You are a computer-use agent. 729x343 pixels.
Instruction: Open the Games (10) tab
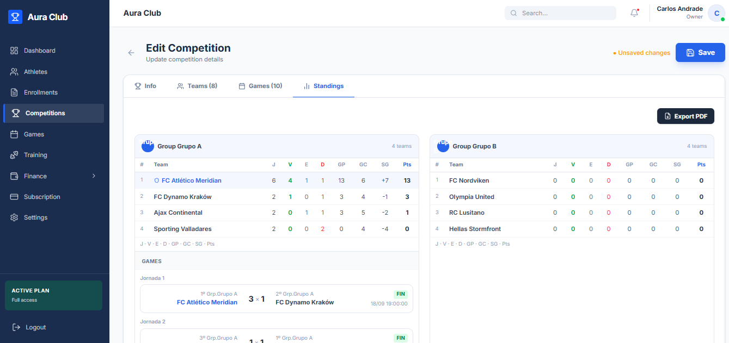pos(260,86)
